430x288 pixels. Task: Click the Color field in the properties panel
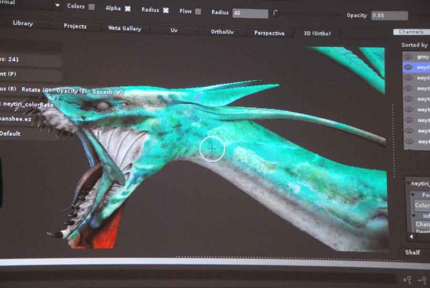pyautogui.click(x=422, y=205)
